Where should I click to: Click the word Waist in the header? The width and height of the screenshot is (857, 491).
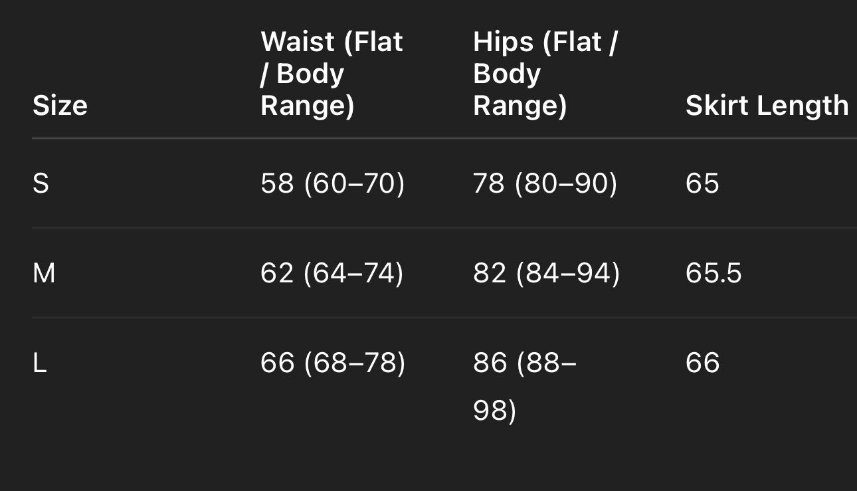coord(298,42)
